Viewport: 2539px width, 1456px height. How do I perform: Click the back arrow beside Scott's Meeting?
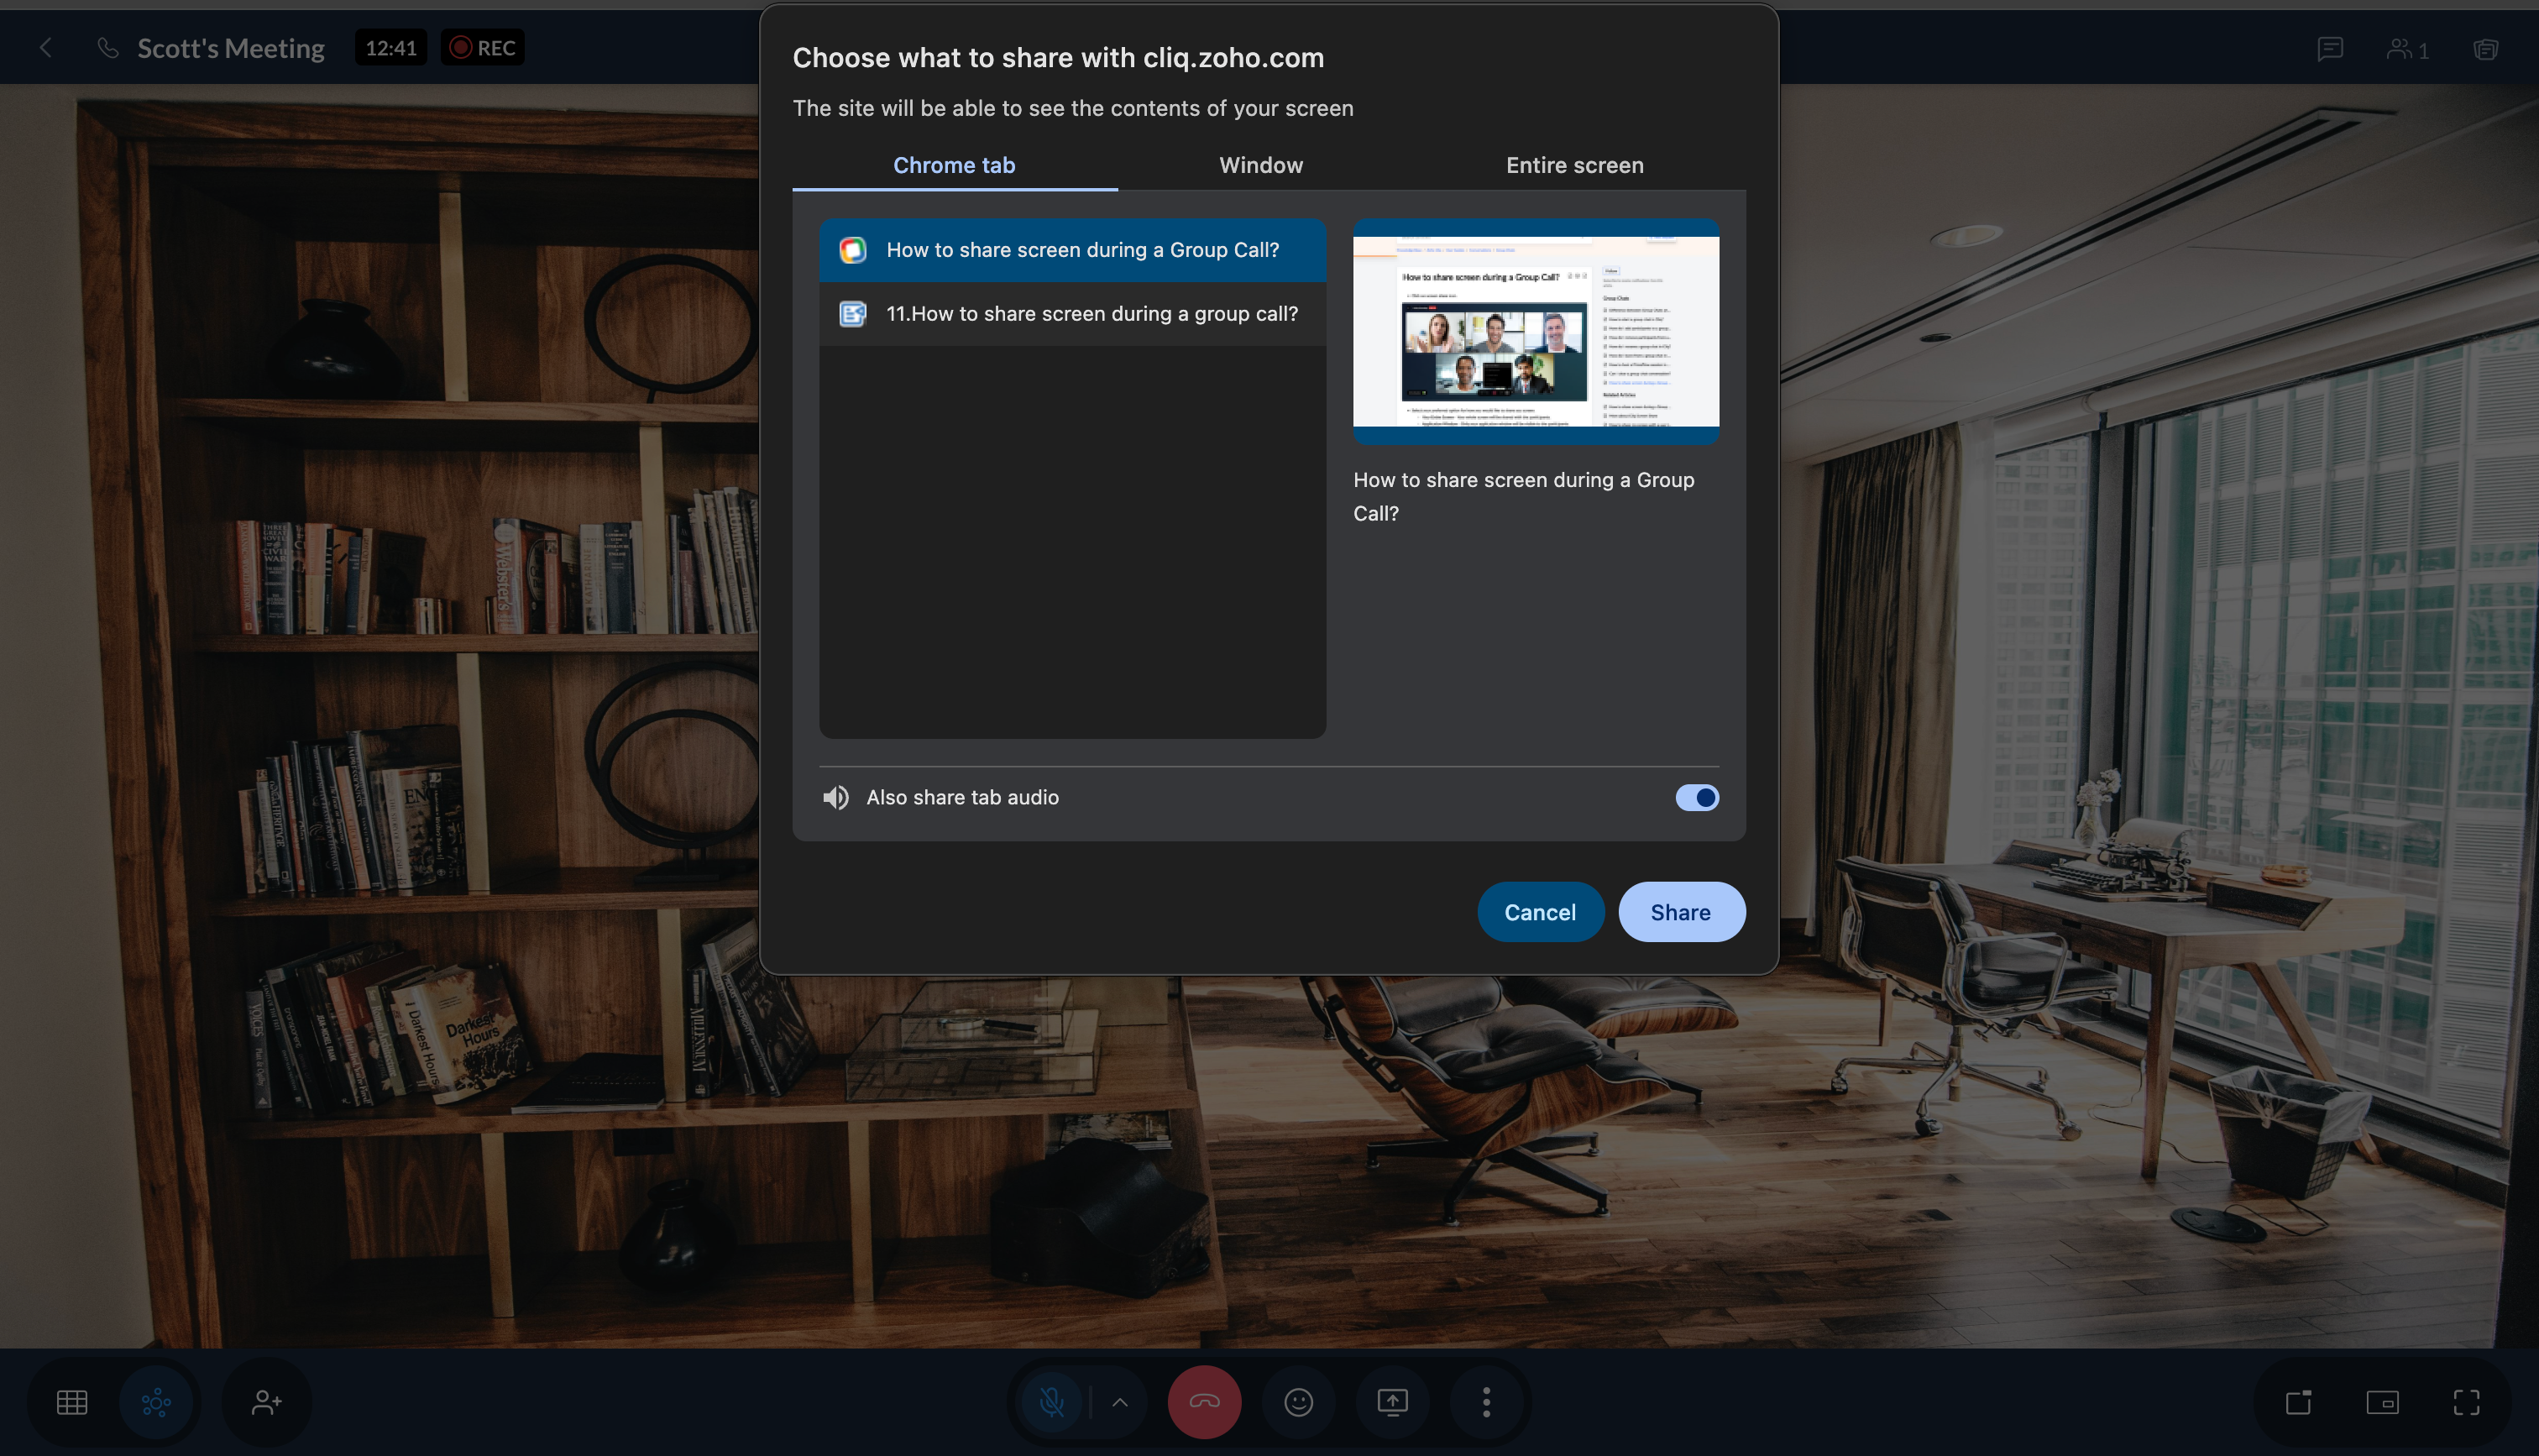(46, 48)
